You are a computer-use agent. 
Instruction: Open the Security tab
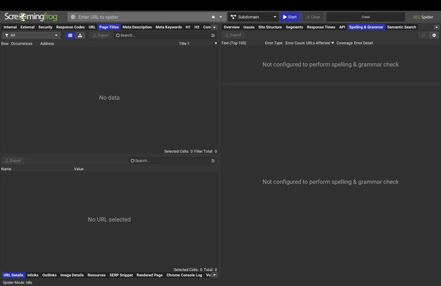click(45, 27)
